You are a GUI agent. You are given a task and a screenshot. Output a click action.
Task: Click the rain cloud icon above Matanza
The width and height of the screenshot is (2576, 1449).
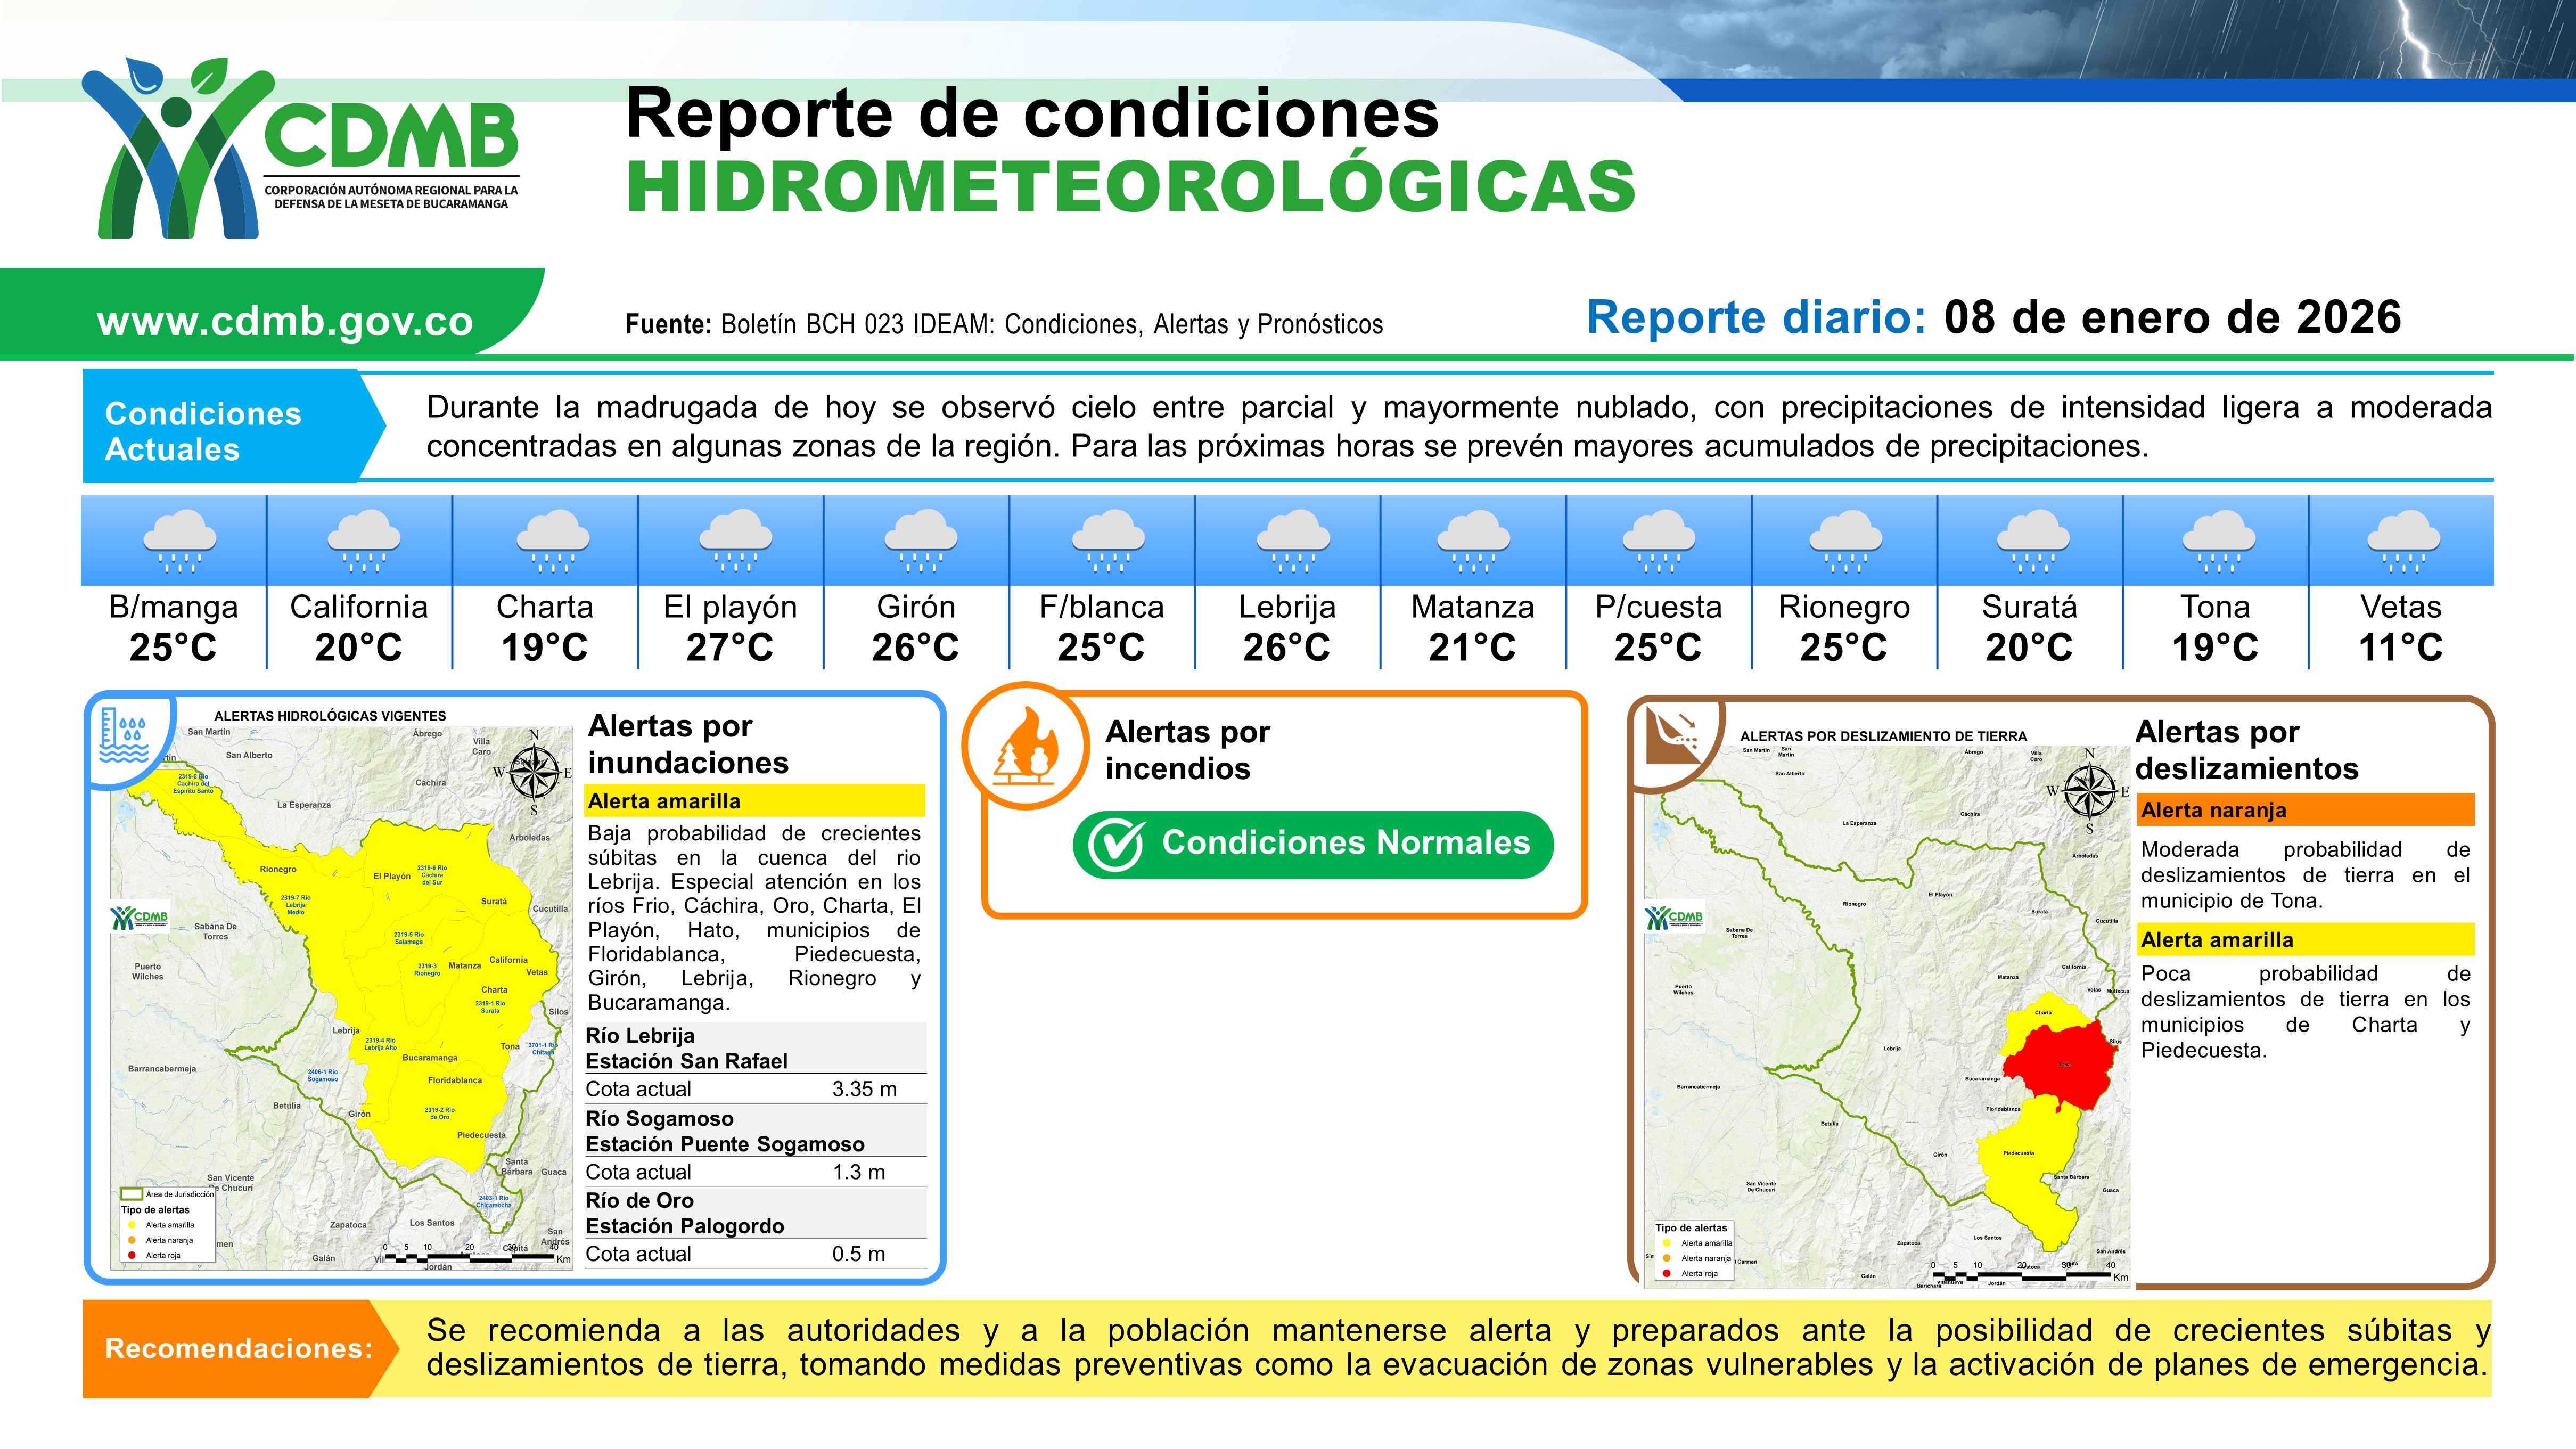pyautogui.click(x=1473, y=541)
